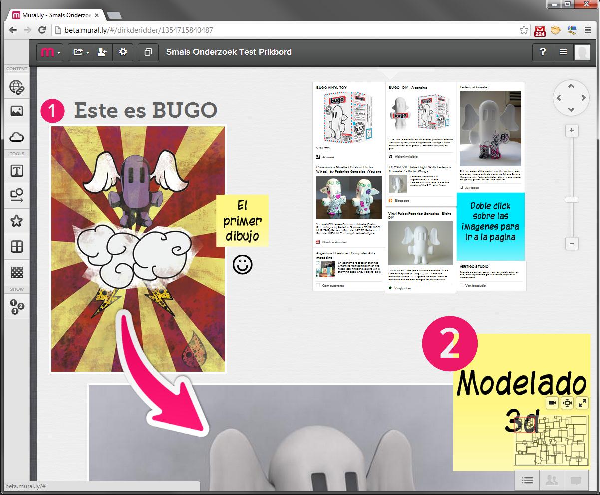Expand the share/export dropdown
Viewport: 600px width, 495px height.
[80, 52]
